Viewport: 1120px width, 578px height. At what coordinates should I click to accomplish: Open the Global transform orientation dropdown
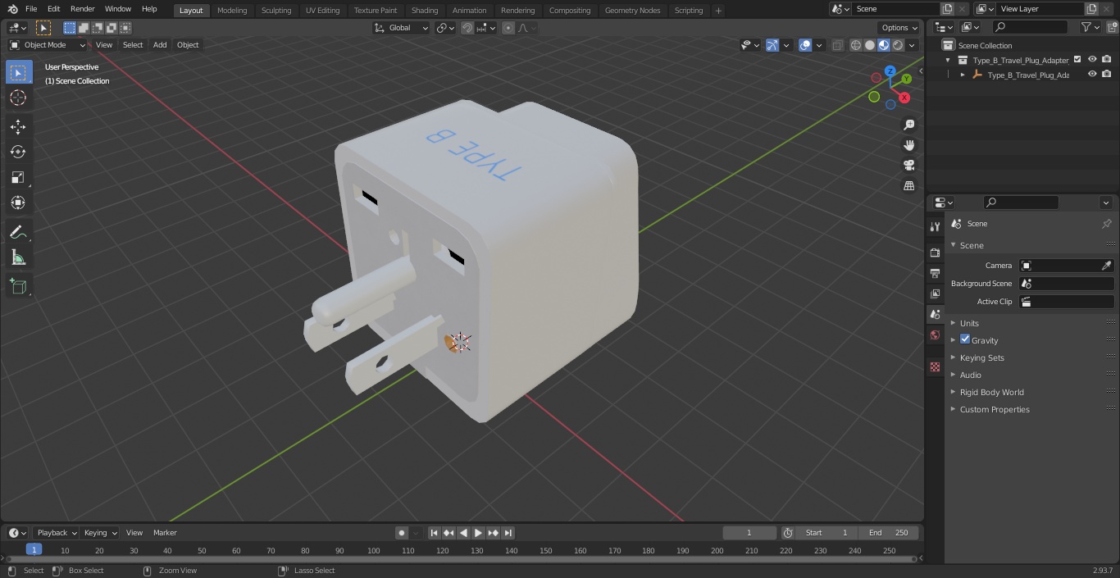[x=402, y=28]
